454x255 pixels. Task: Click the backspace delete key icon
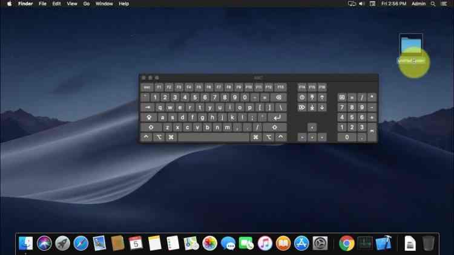click(278, 97)
